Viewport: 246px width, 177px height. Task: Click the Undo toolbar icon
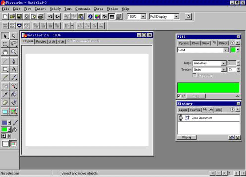pos(50,16)
